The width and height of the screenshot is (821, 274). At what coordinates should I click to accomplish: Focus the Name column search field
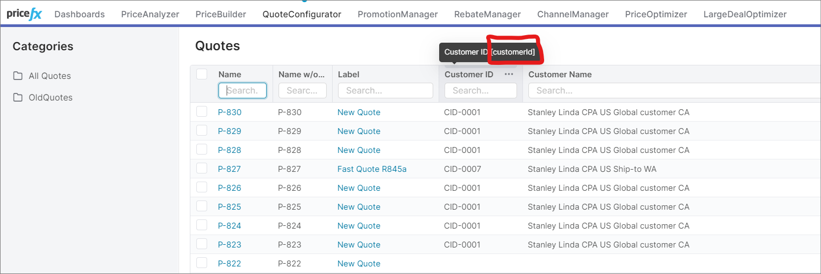point(243,91)
